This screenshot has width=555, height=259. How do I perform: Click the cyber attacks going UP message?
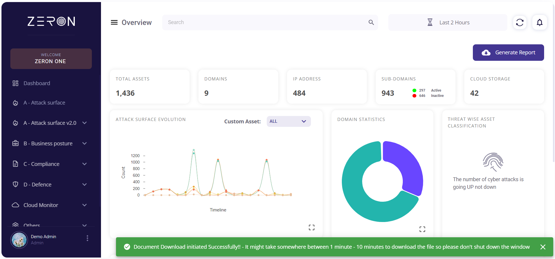tap(488, 183)
